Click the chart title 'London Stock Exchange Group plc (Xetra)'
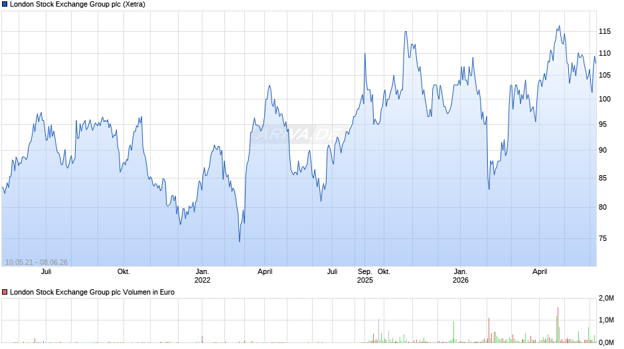The width and height of the screenshot is (624, 349). click(x=78, y=5)
